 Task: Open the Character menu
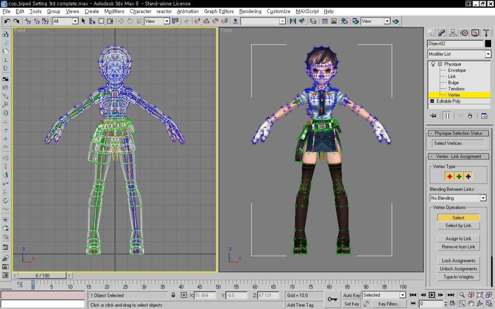(141, 12)
